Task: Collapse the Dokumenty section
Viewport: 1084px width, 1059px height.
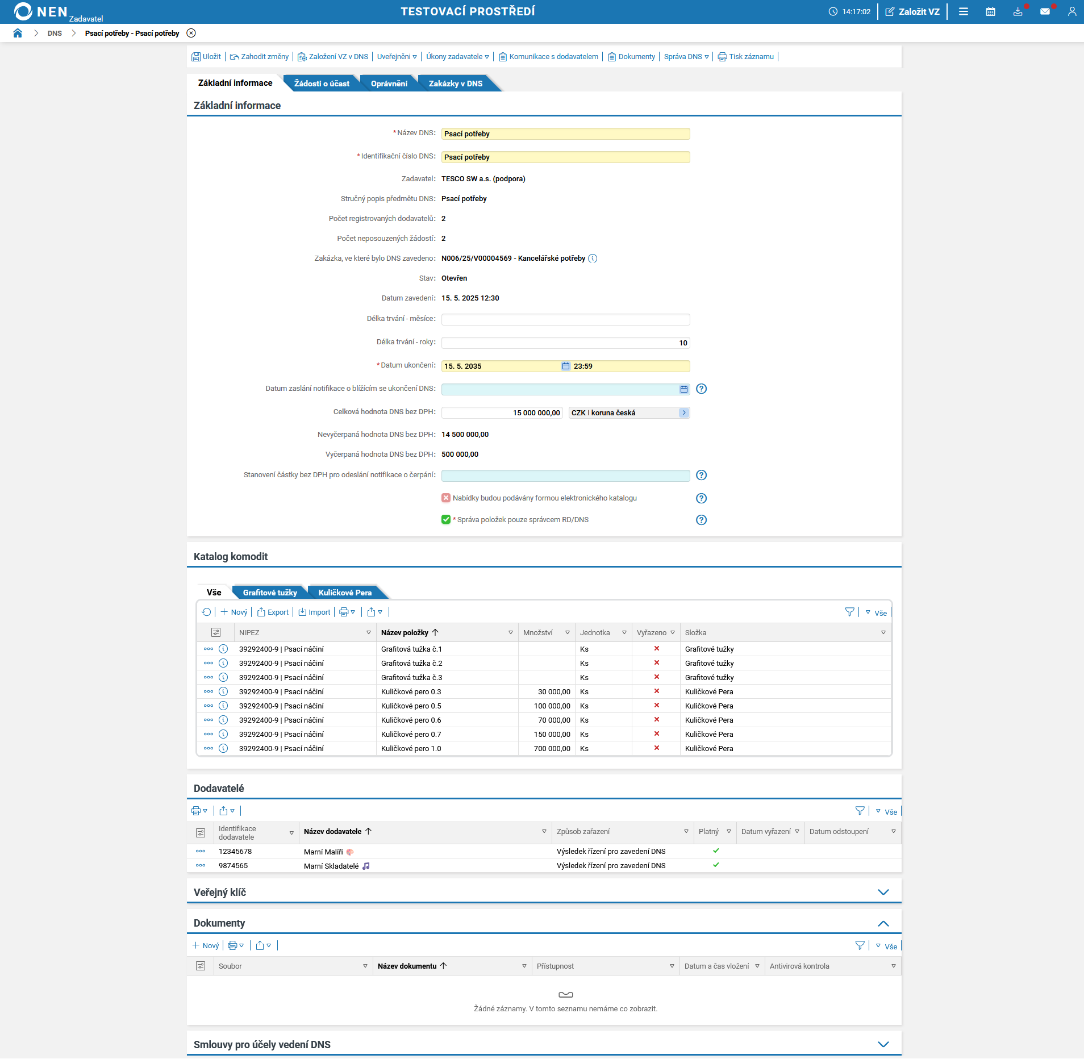Action: pyautogui.click(x=883, y=923)
